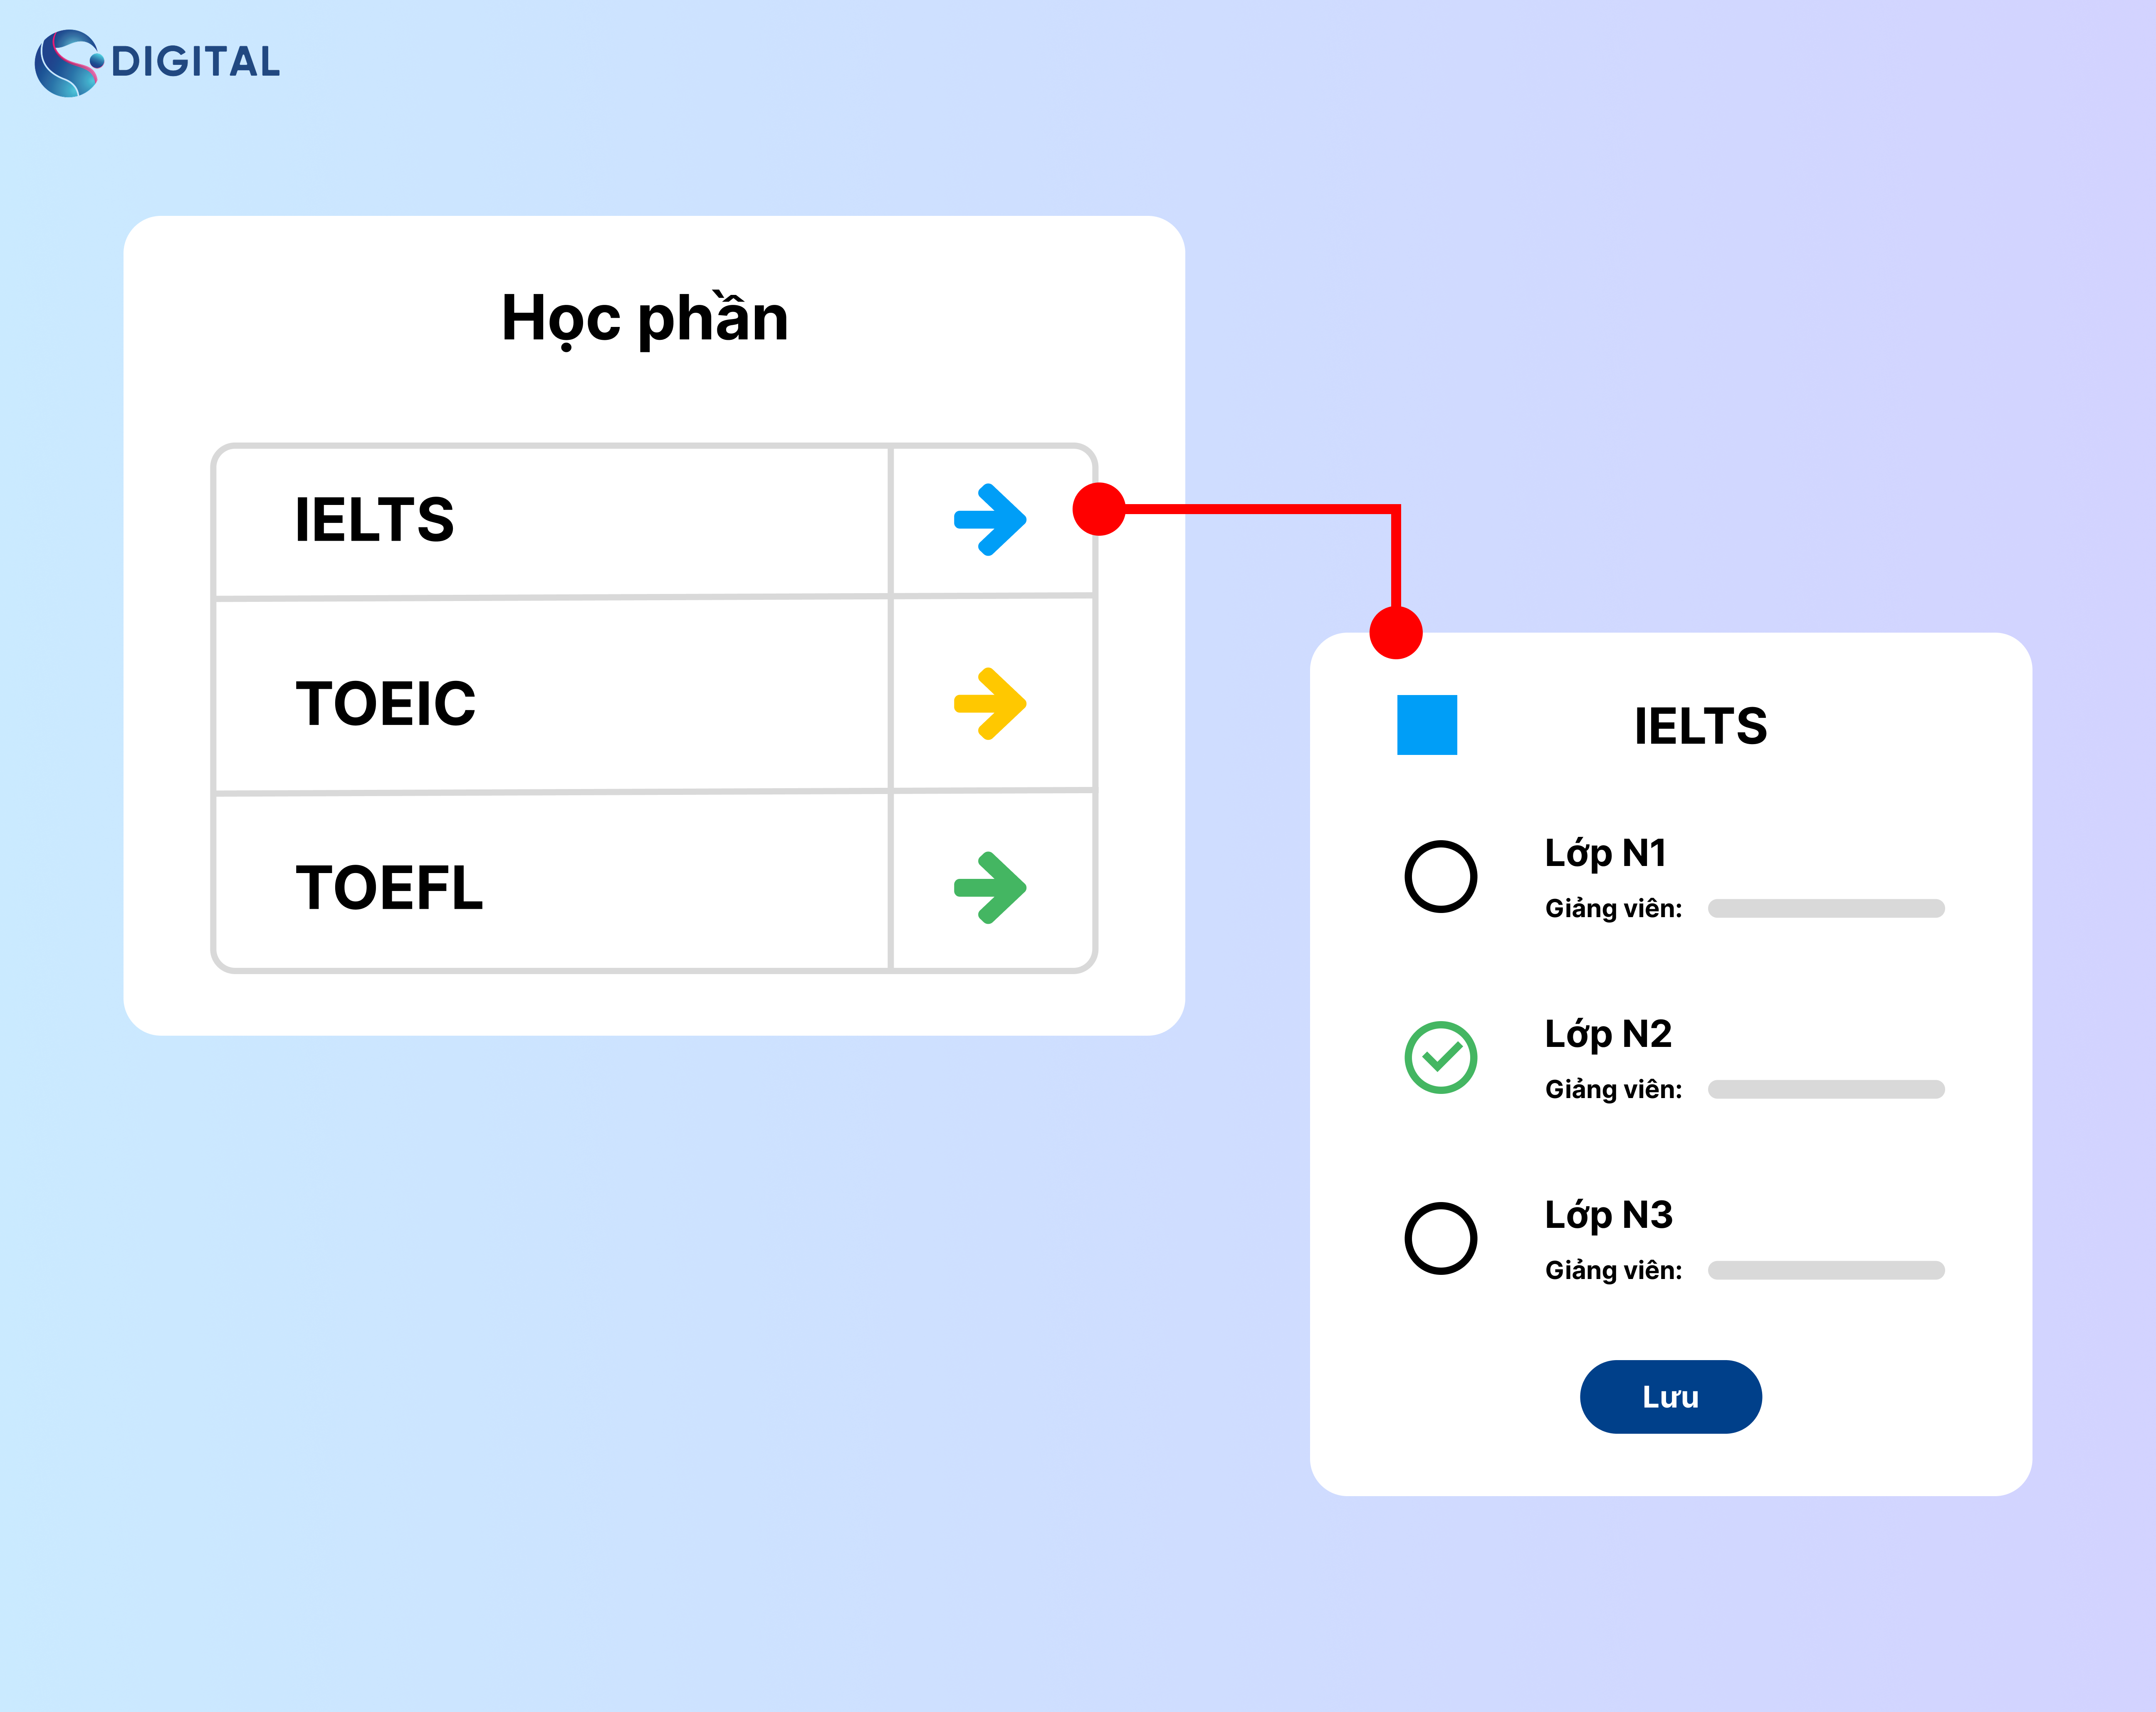The height and width of the screenshot is (1712, 2156).
Task: Click the Học phần heading
Action: (x=645, y=318)
